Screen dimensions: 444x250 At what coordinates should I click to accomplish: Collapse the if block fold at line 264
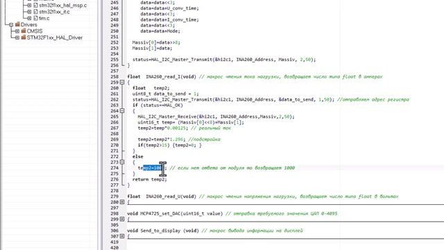122,111
